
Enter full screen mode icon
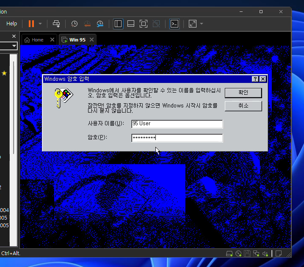coord(144,24)
